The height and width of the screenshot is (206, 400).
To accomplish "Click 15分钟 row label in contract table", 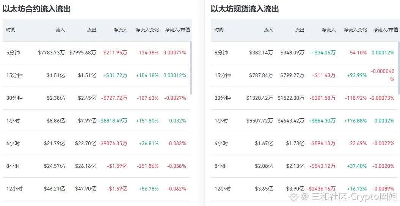I will pos(14,75).
